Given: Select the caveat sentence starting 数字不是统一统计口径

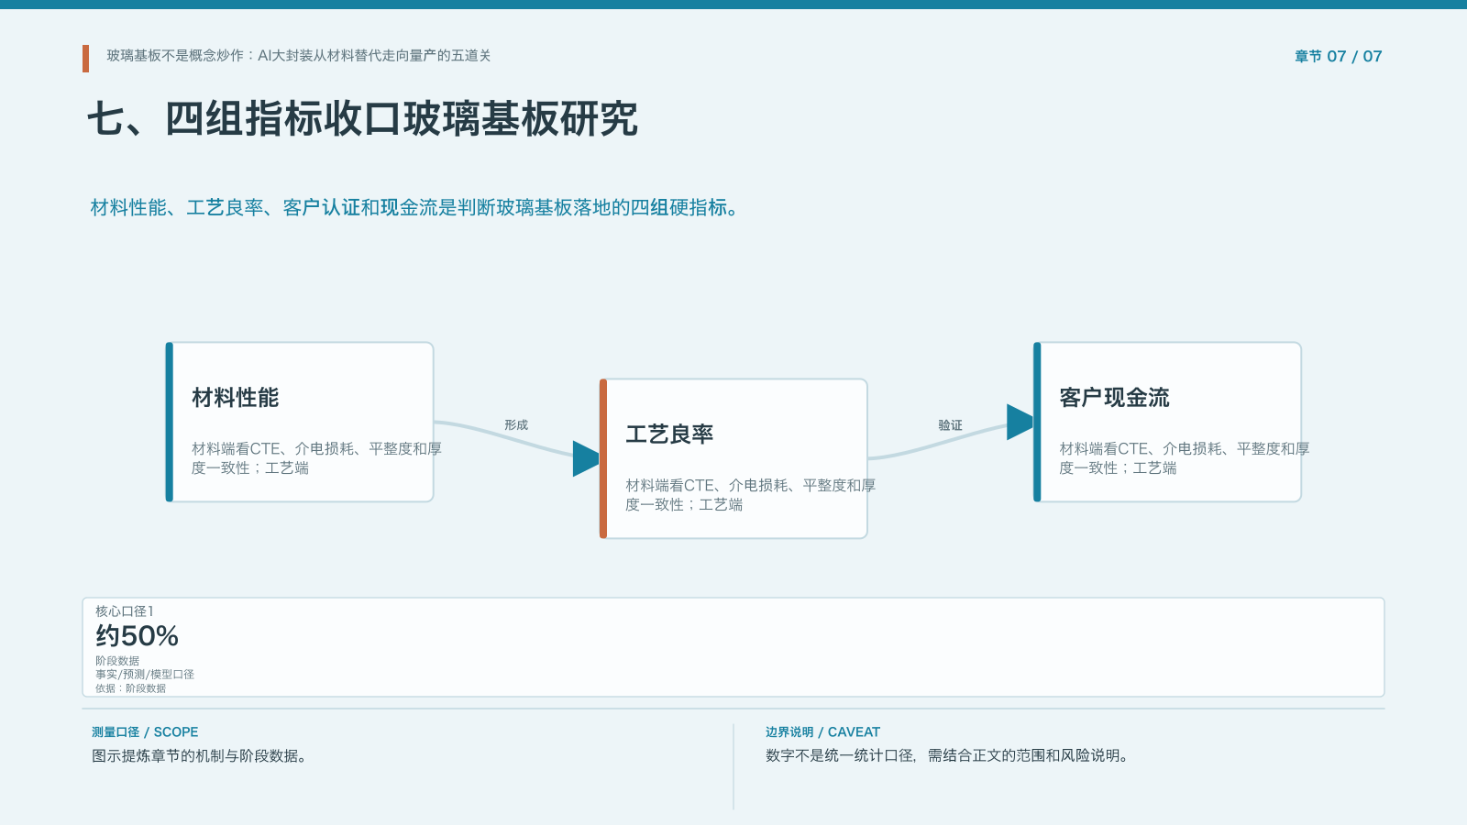Looking at the screenshot, I should click(x=948, y=756).
